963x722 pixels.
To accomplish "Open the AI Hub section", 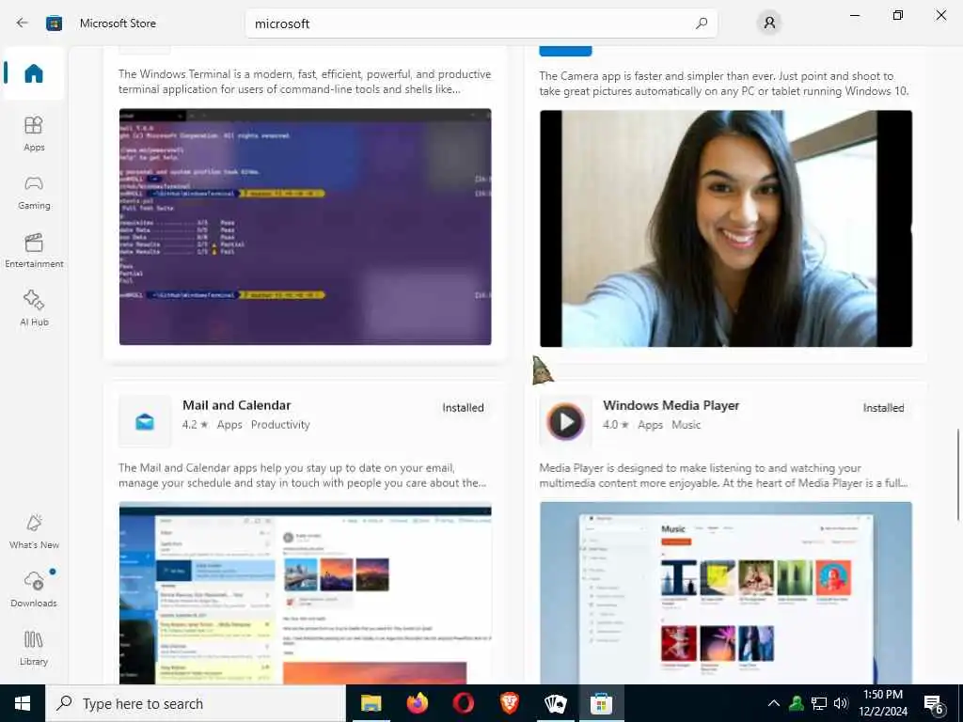I will coord(34,308).
